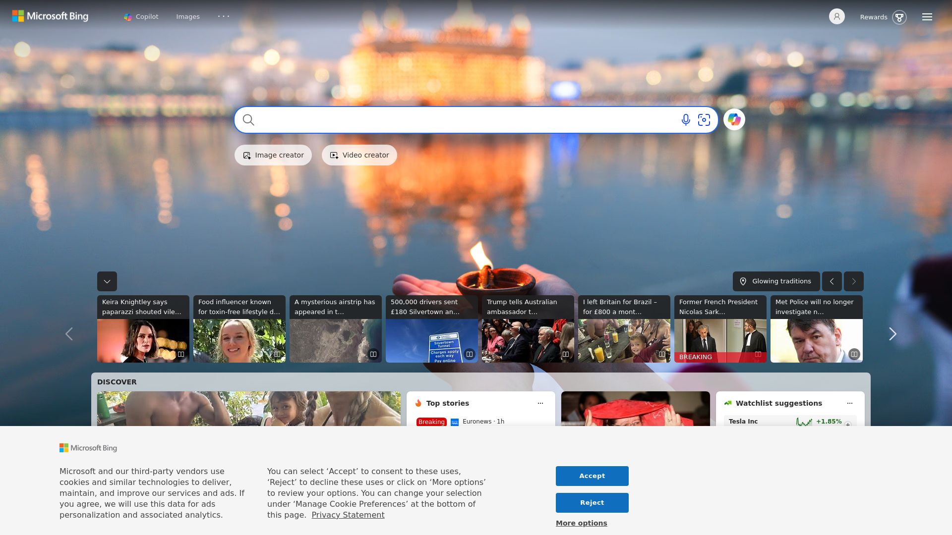The height and width of the screenshot is (535, 952).
Task: Reject the cookie consent
Action: pyautogui.click(x=592, y=503)
